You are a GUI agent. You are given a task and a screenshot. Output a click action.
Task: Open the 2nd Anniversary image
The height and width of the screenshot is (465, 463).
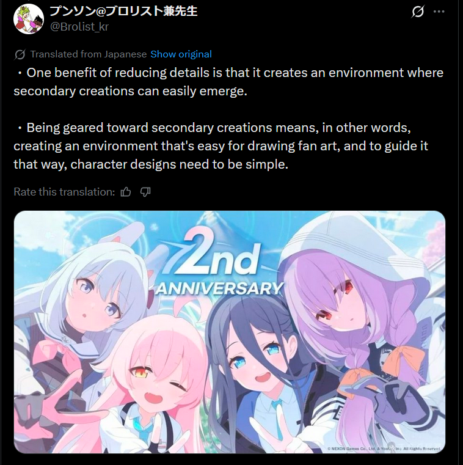(230, 332)
